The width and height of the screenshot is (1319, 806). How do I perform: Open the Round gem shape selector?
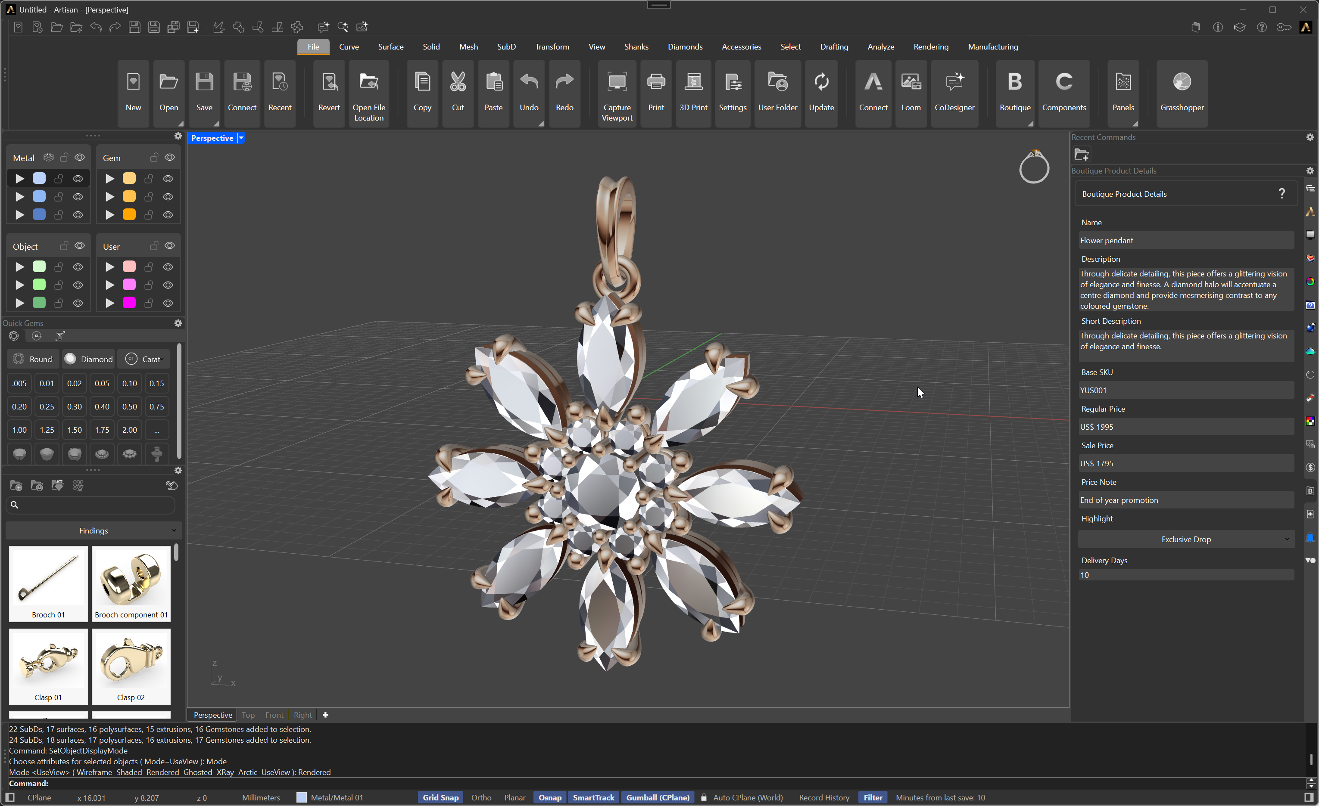point(33,359)
